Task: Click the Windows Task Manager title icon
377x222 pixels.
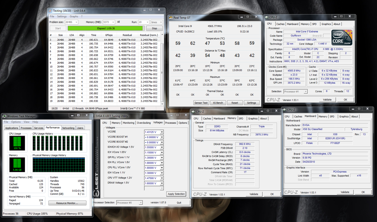Action: [4, 116]
